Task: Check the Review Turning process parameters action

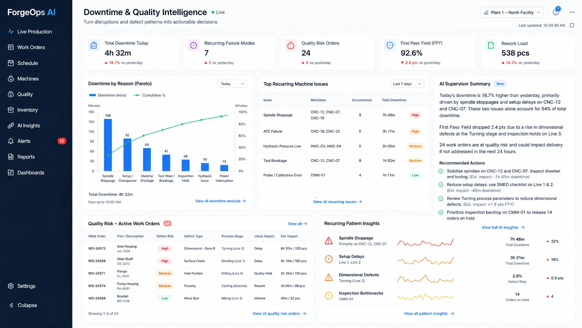Action: pyautogui.click(x=441, y=198)
